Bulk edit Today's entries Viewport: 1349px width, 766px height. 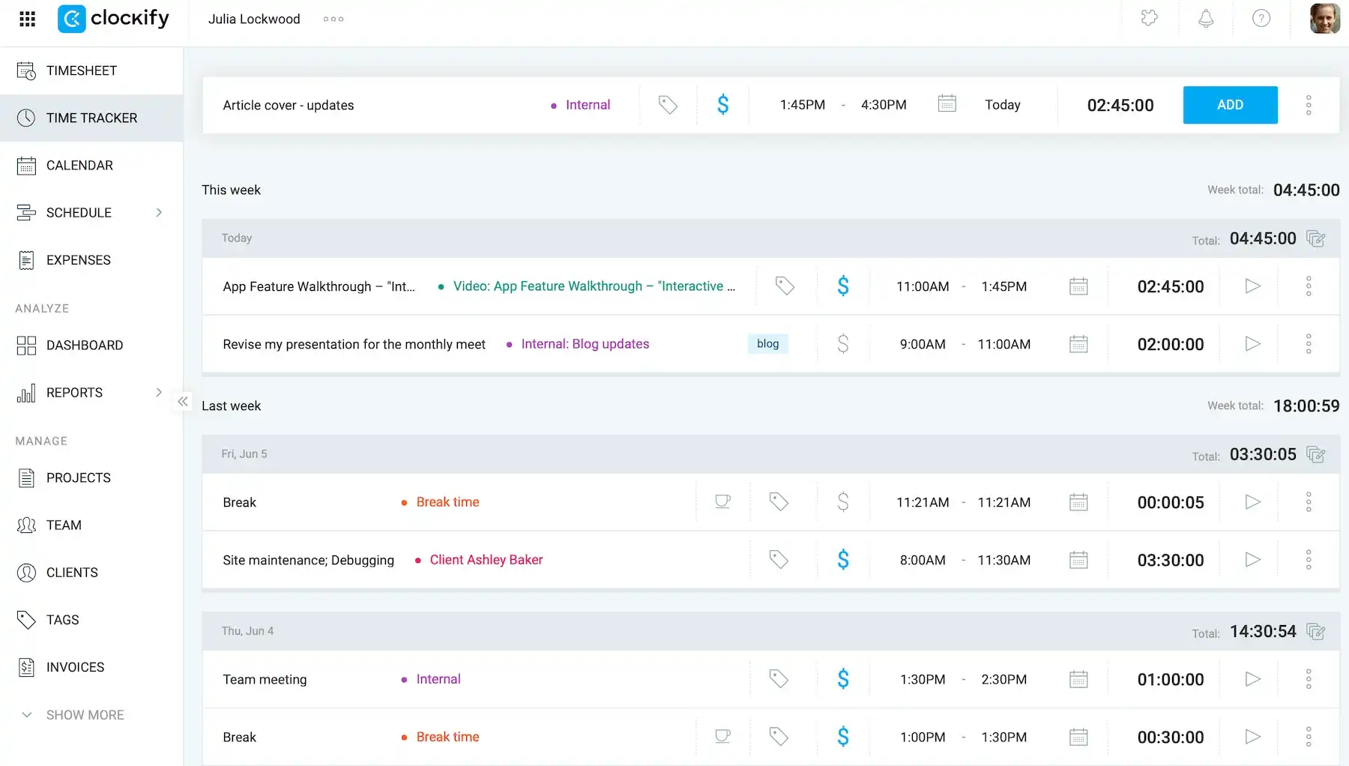pos(1316,238)
